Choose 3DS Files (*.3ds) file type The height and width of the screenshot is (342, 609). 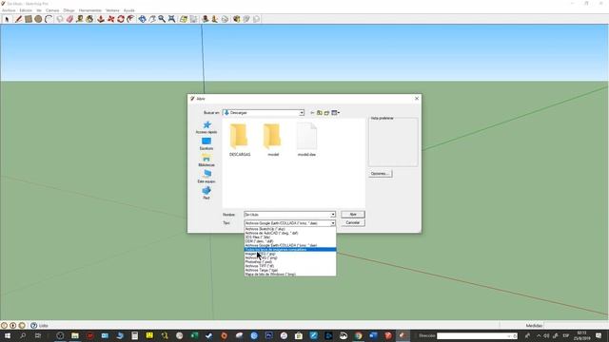(290, 237)
